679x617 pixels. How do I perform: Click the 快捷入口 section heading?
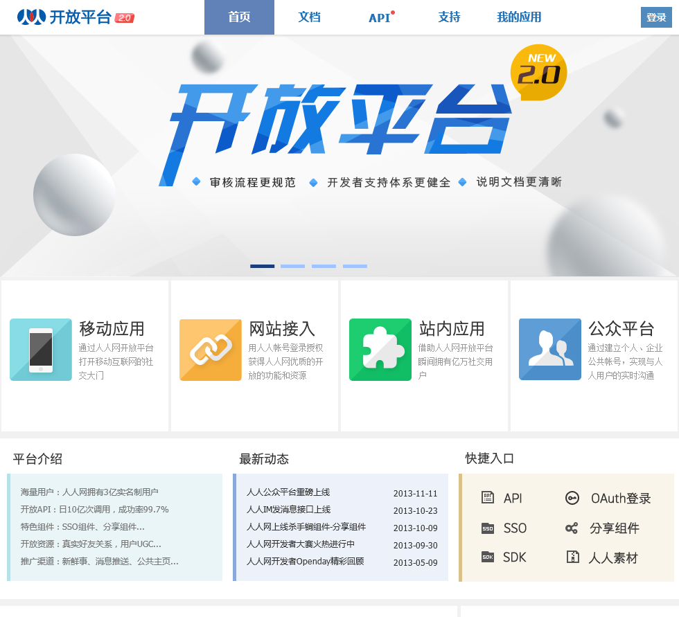[x=490, y=458]
